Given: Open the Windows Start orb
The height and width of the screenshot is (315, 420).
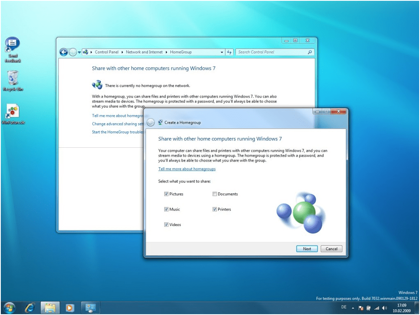Looking at the screenshot, I should click(9, 308).
